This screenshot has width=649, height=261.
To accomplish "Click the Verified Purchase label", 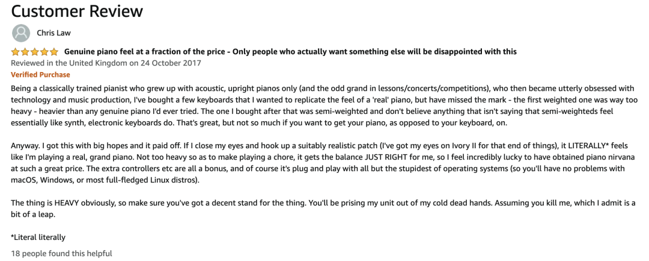I will point(41,75).
